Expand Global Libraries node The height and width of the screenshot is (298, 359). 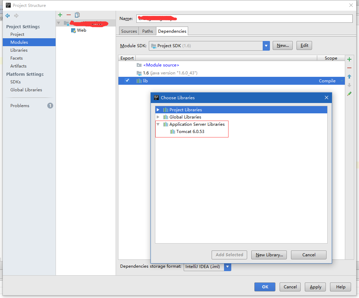[x=158, y=117]
